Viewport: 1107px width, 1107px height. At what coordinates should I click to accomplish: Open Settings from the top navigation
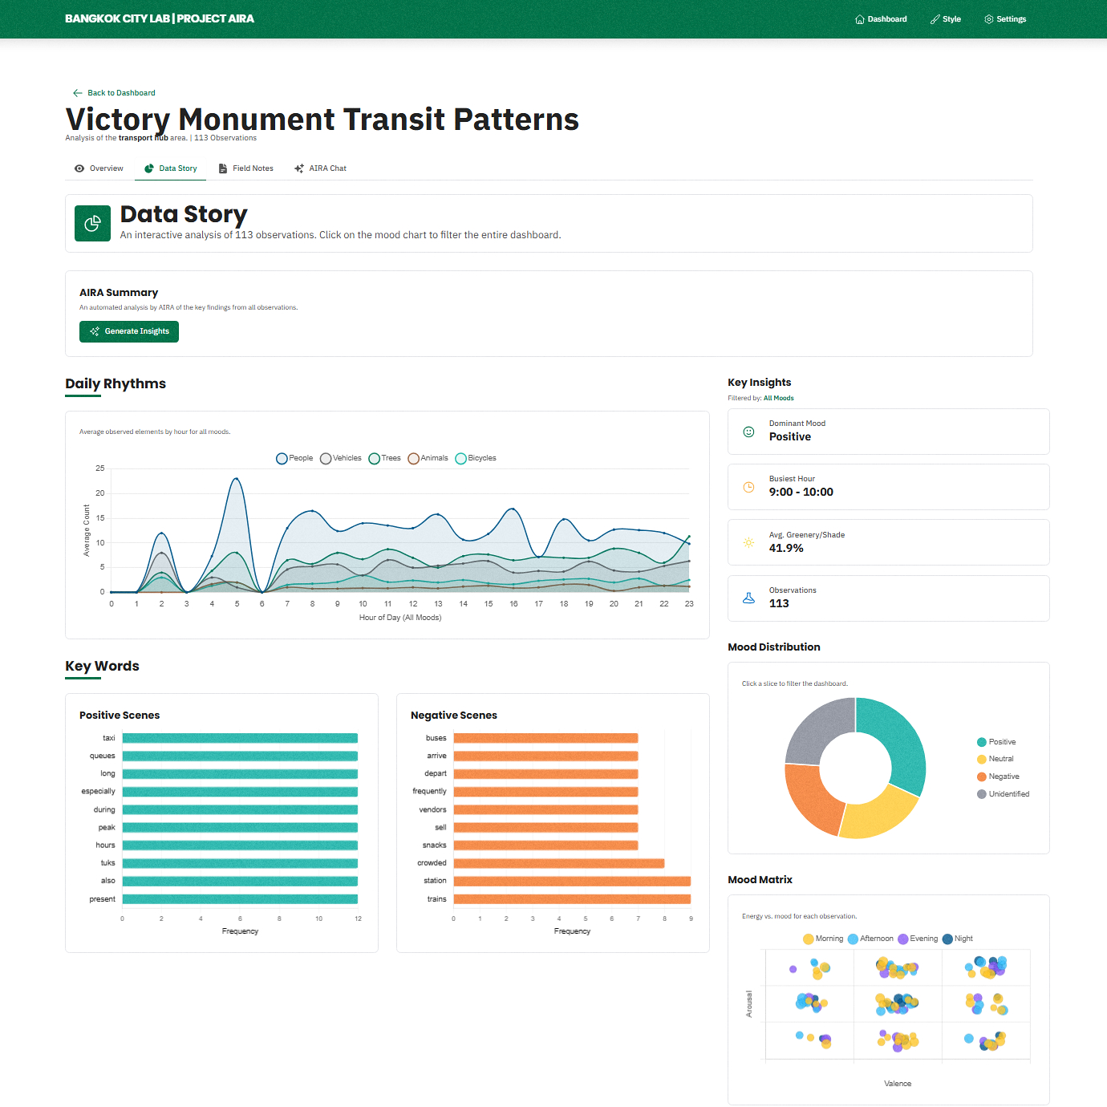(1005, 19)
